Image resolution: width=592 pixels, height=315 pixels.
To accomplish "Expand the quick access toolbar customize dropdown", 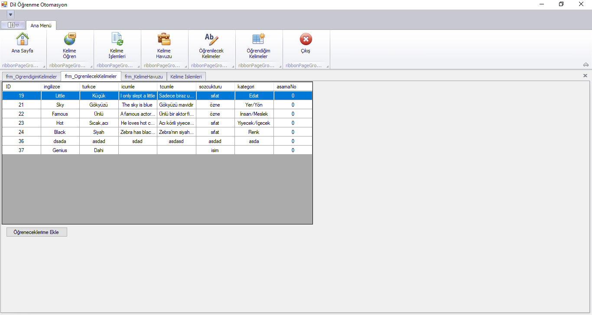I will [10, 14].
